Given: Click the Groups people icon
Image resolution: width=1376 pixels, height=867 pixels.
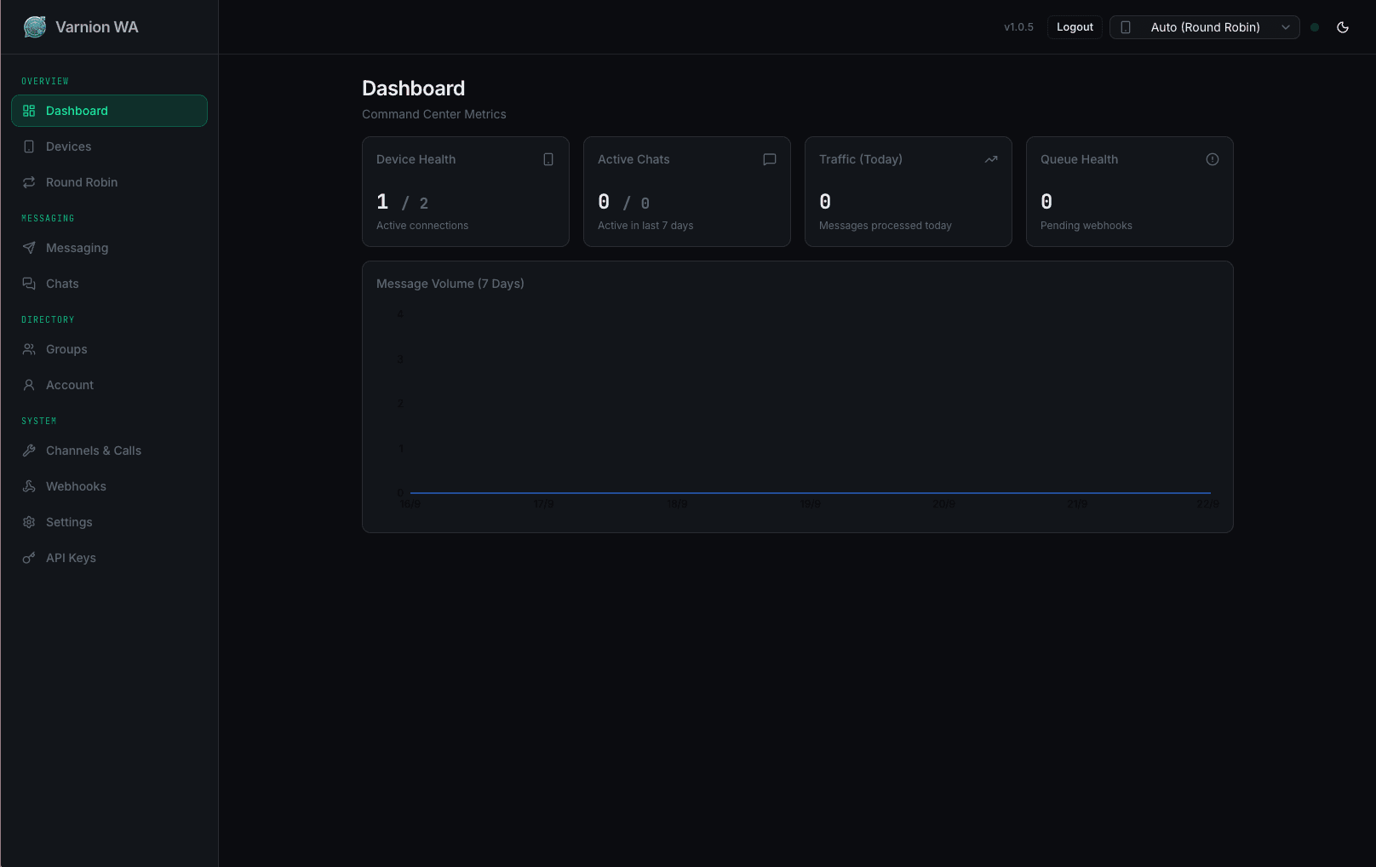Looking at the screenshot, I should coord(29,349).
